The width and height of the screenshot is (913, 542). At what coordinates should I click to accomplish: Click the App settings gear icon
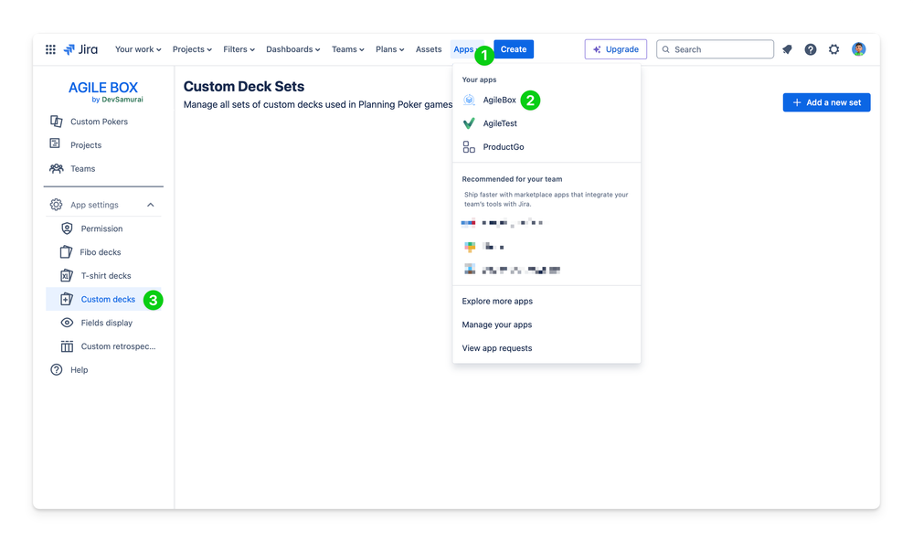point(56,205)
